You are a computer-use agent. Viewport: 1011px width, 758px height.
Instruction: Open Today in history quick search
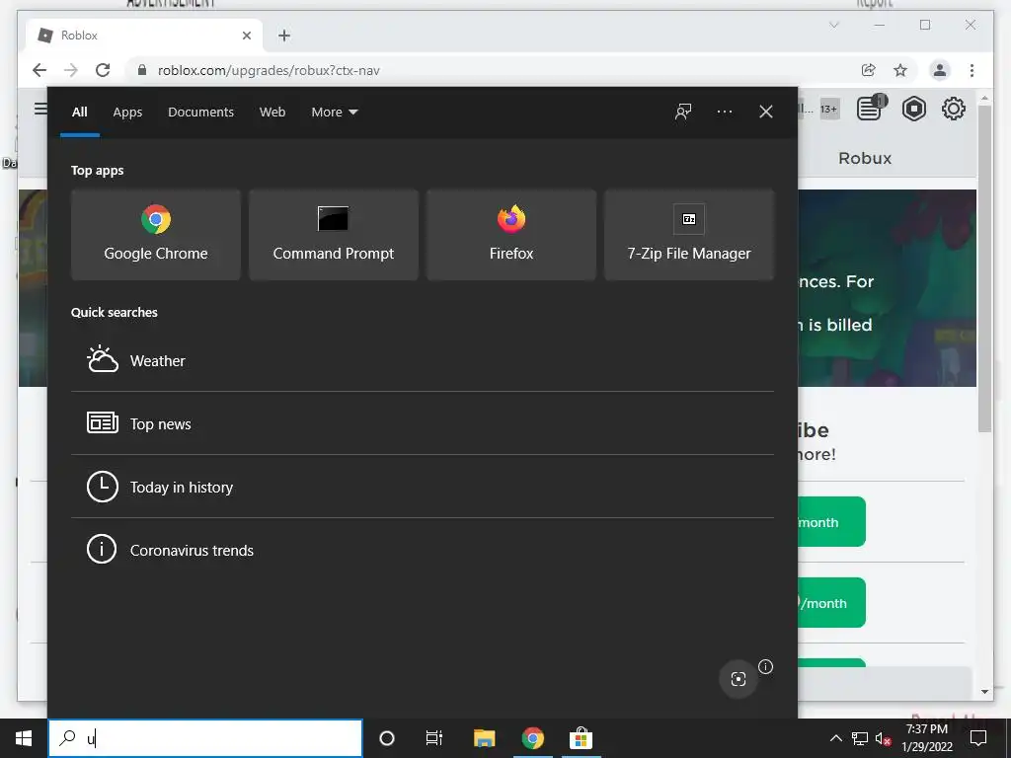click(x=423, y=487)
